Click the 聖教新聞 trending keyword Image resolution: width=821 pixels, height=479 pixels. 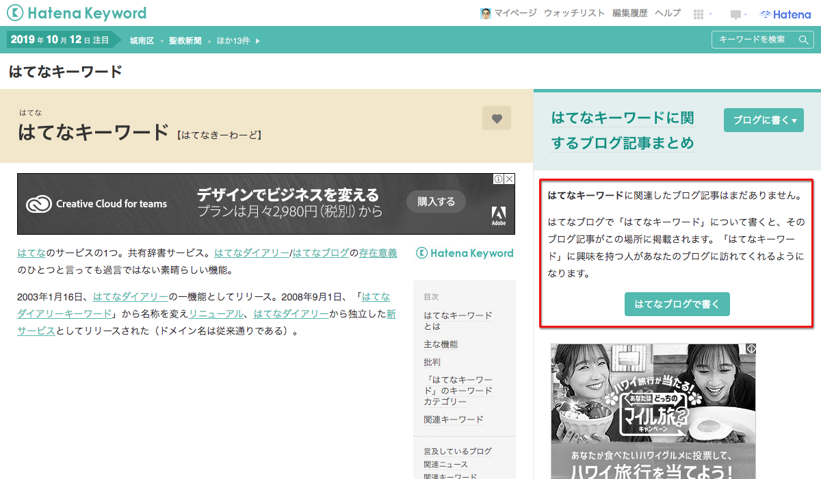pyautogui.click(x=185, y=41)
